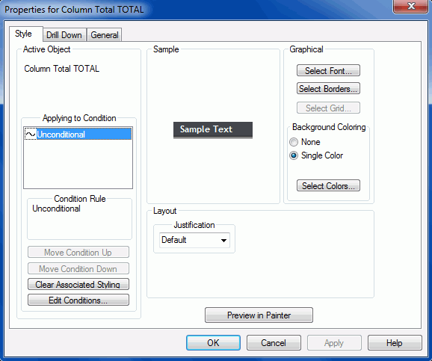Click the tilde icon beside Unconditional
The height and width of the screenshot is (361, 432).
(31, 135)
